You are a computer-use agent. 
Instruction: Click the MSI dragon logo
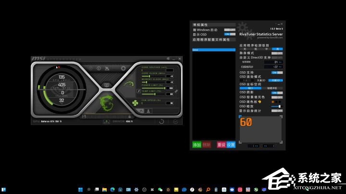(107, 103)
